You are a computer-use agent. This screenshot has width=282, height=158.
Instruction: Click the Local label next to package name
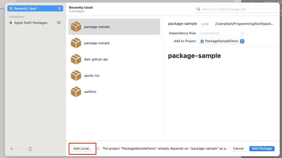[x=205, y=24]
